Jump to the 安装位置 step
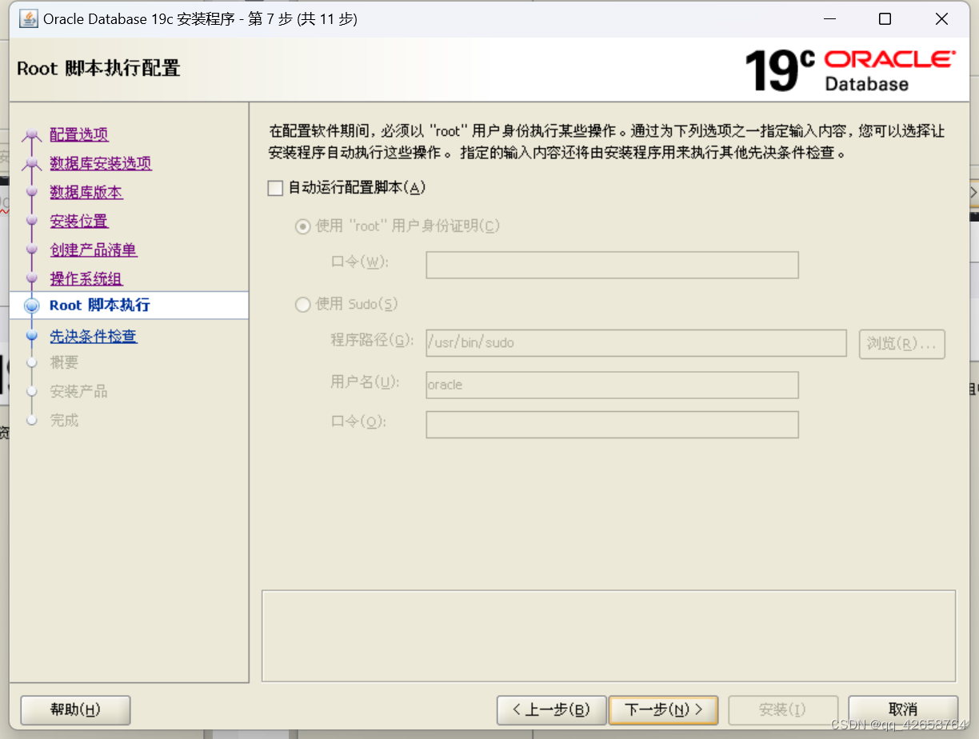 click(x=79, y=221)
